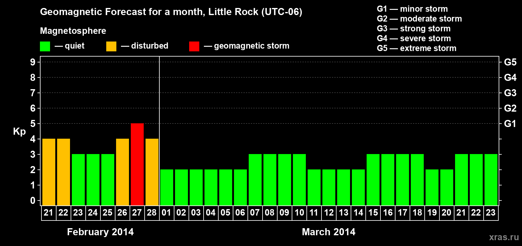Click the red geomagnetic storm legend swatch
Image resolution: width=522 pixels, height=246 pixels.
tap(194, 46)
